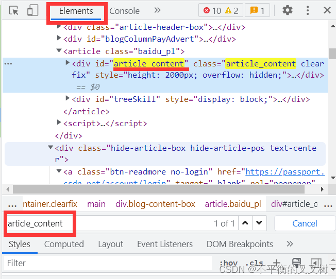Expand the article-header-box div
Viewport: 336px width, 279px height.
pos(59,27)
